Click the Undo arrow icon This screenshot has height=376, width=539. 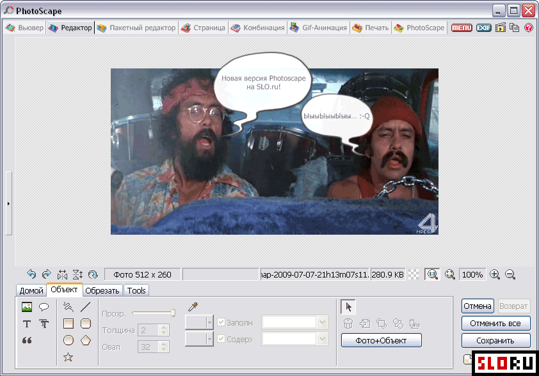coord(31,274)
